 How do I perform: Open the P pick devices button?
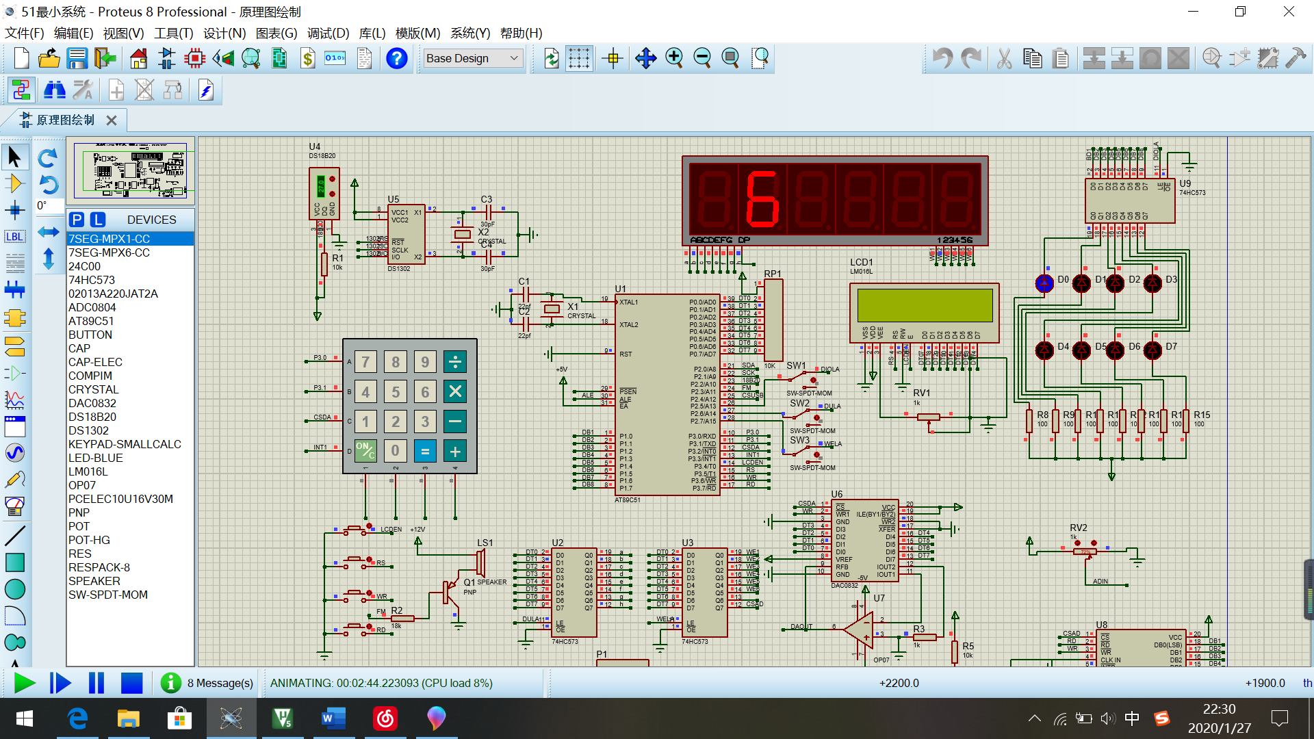(77, 220)
